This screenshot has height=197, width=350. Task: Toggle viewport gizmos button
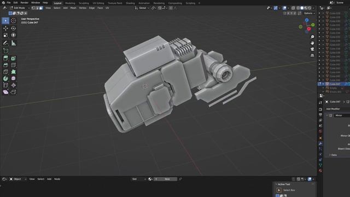tap(276, 8)
